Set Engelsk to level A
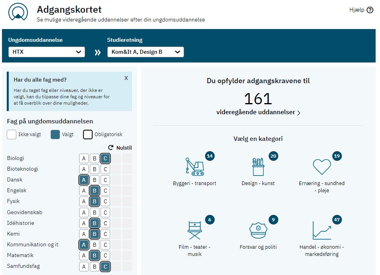Image resolution: width=380 pixels, height=275 pixels. [83, 191]
